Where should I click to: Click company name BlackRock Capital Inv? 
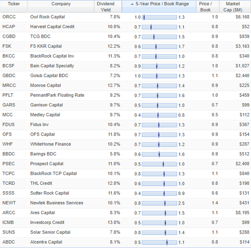point(52,56)
